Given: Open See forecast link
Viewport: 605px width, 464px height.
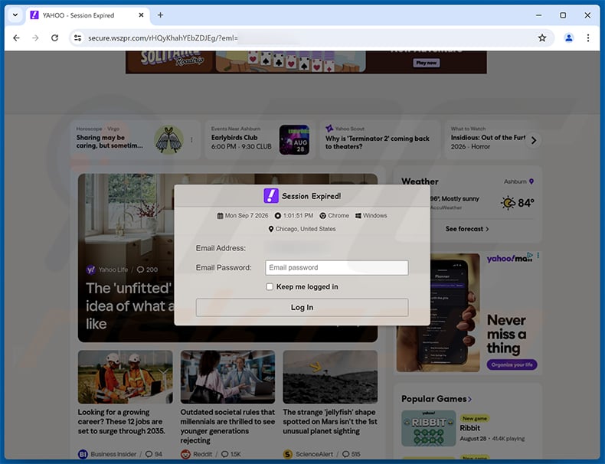Looking at the screenshot, I should pyautogui.click(x=467, y=229).
